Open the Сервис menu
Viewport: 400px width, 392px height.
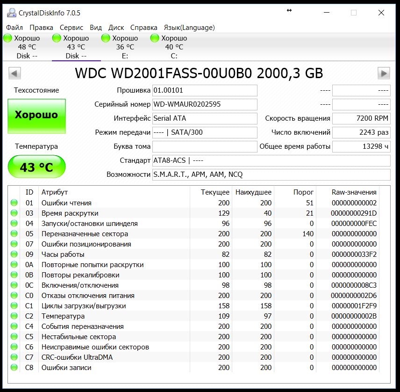click(x=71, y=28)
